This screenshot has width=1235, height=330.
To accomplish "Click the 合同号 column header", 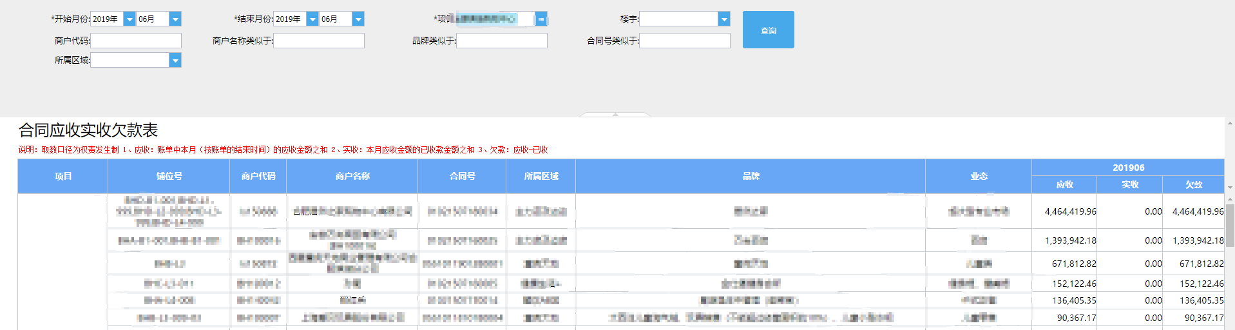I will 462,176.
